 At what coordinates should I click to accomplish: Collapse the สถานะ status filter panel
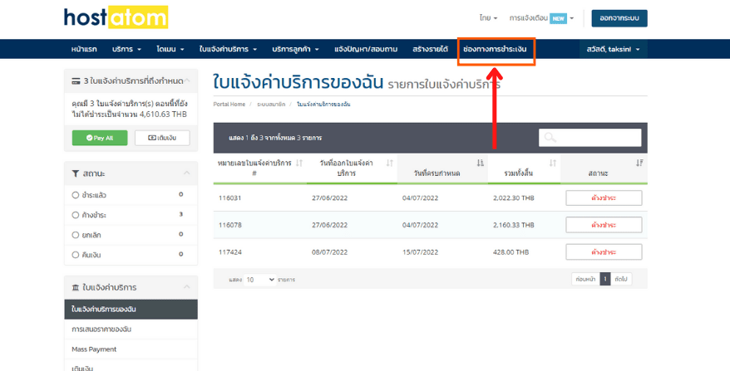point(187,173)
